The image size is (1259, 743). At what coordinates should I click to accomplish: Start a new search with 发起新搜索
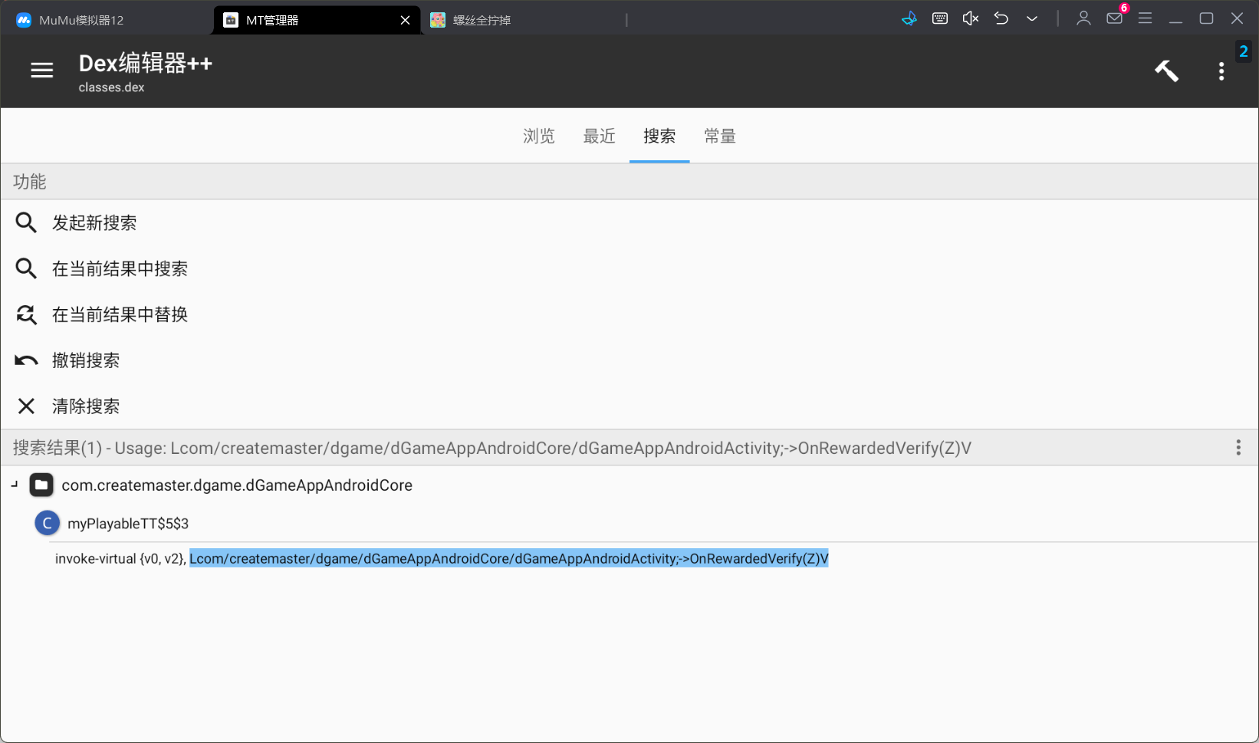coord(629,223)
